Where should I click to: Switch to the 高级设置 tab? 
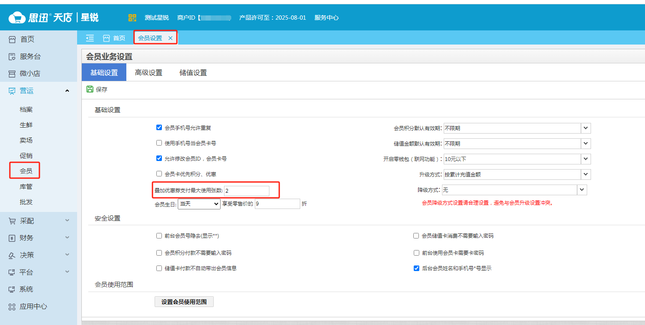tap(149, 72)
